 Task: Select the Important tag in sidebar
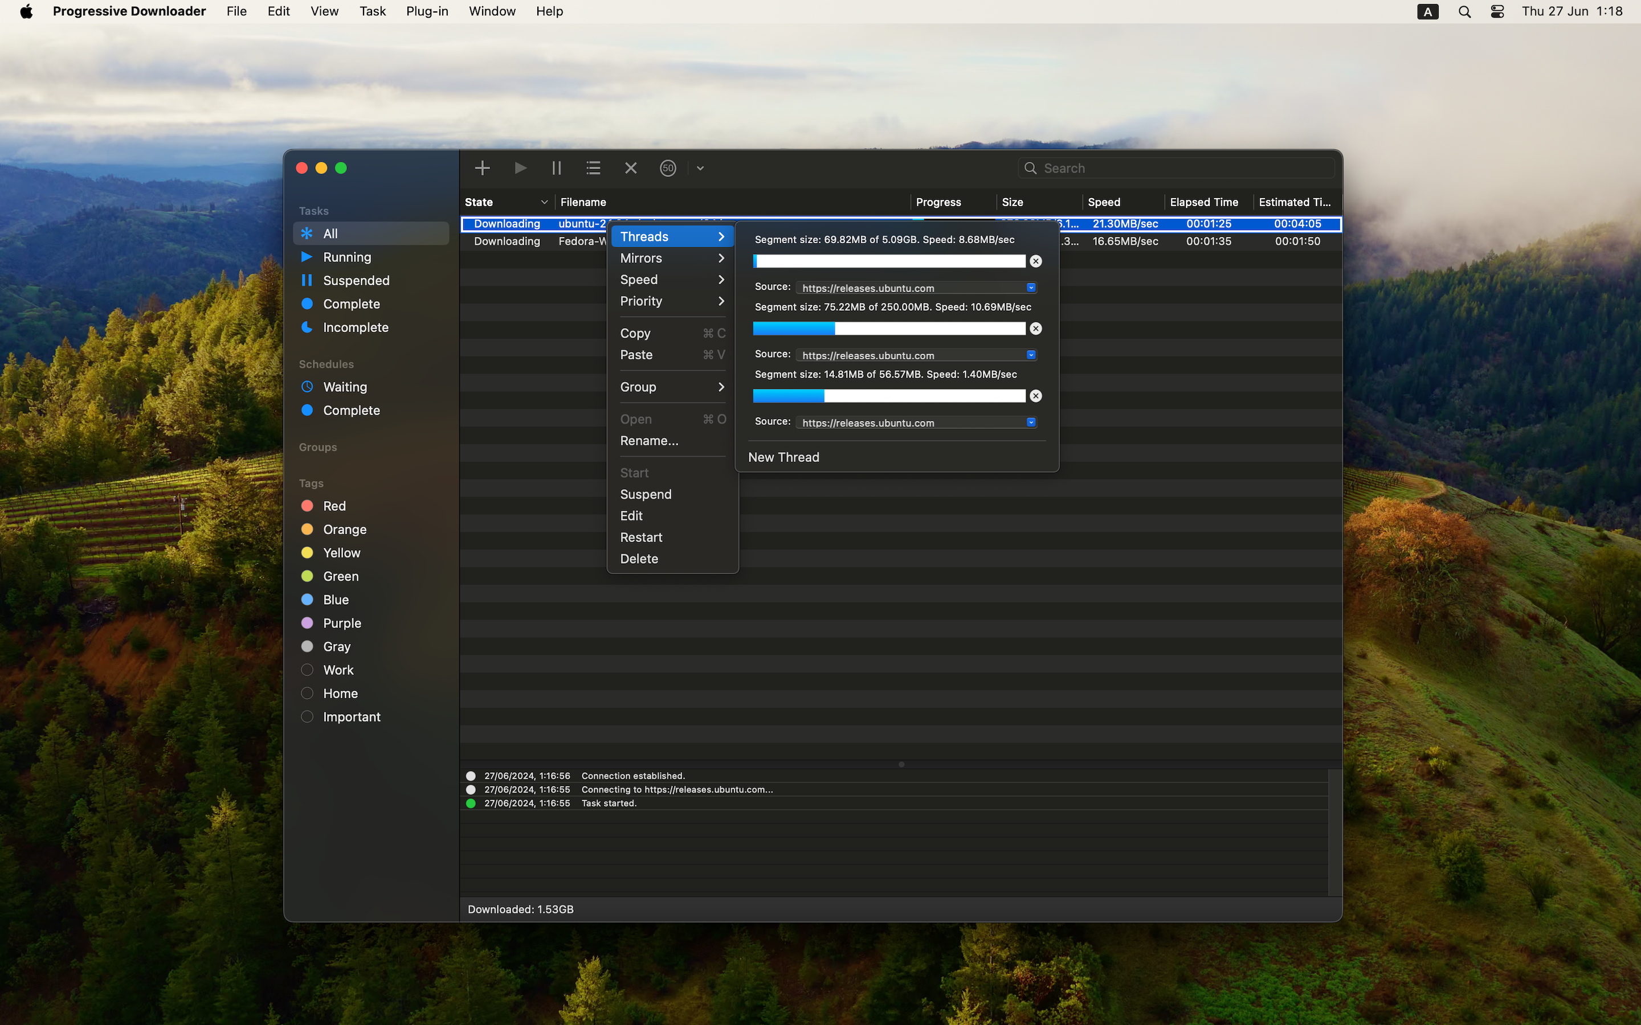click(x=351, y=716)
